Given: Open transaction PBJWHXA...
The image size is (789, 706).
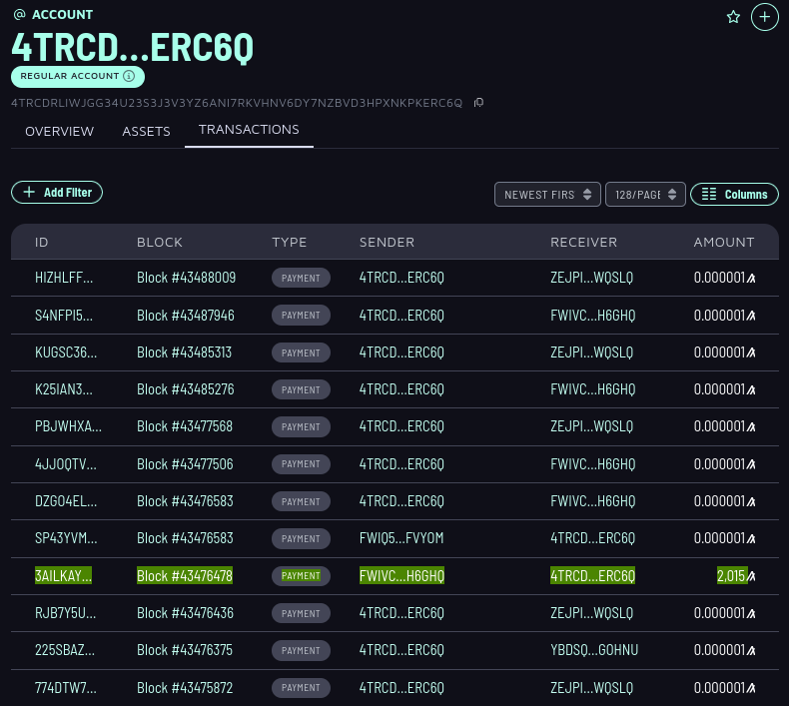Looking at the screenshot, I should click(69, 426).
